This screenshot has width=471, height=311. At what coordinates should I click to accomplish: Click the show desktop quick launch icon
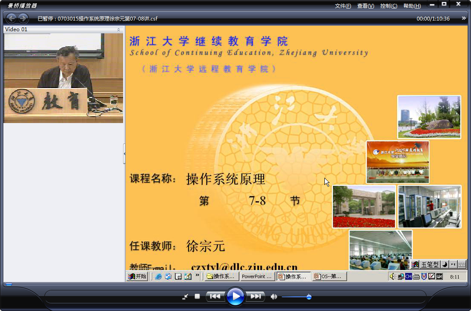coord(178,276)
